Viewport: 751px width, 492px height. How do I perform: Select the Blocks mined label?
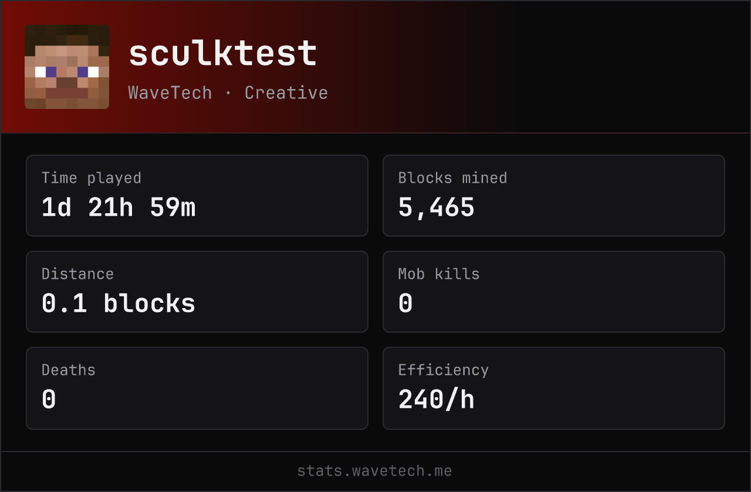[453, 178]
